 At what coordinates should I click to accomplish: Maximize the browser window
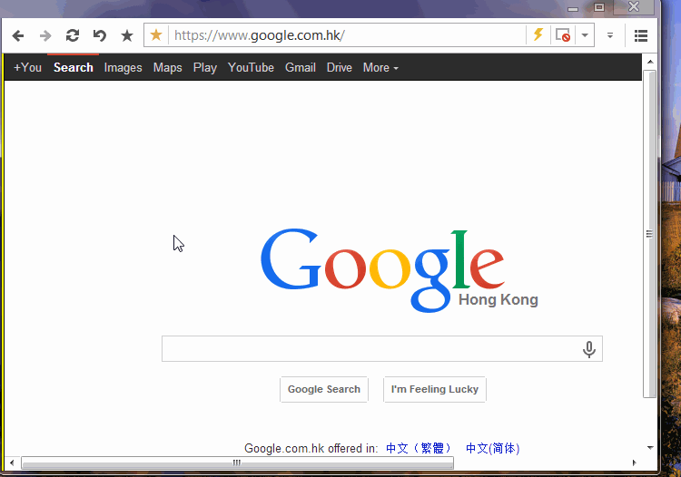[599, 7]
